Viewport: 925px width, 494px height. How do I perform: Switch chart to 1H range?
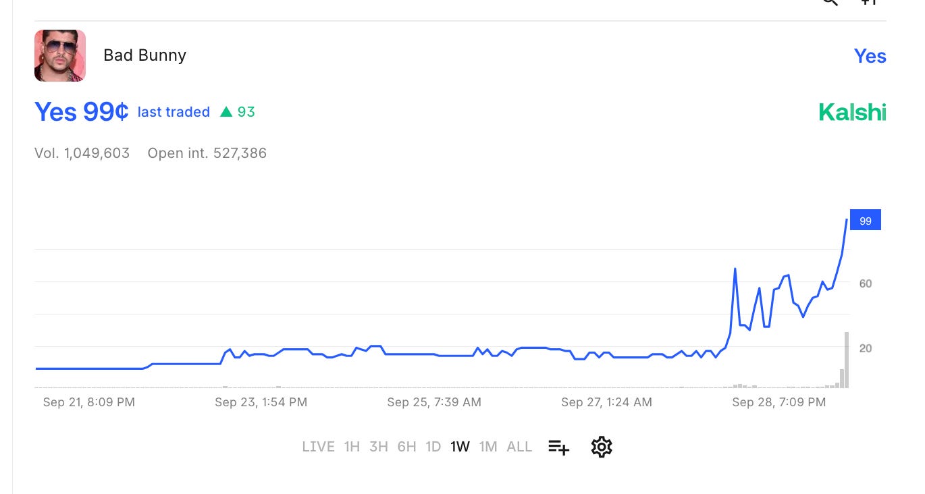pyautogui.click(x=352, y=447)
